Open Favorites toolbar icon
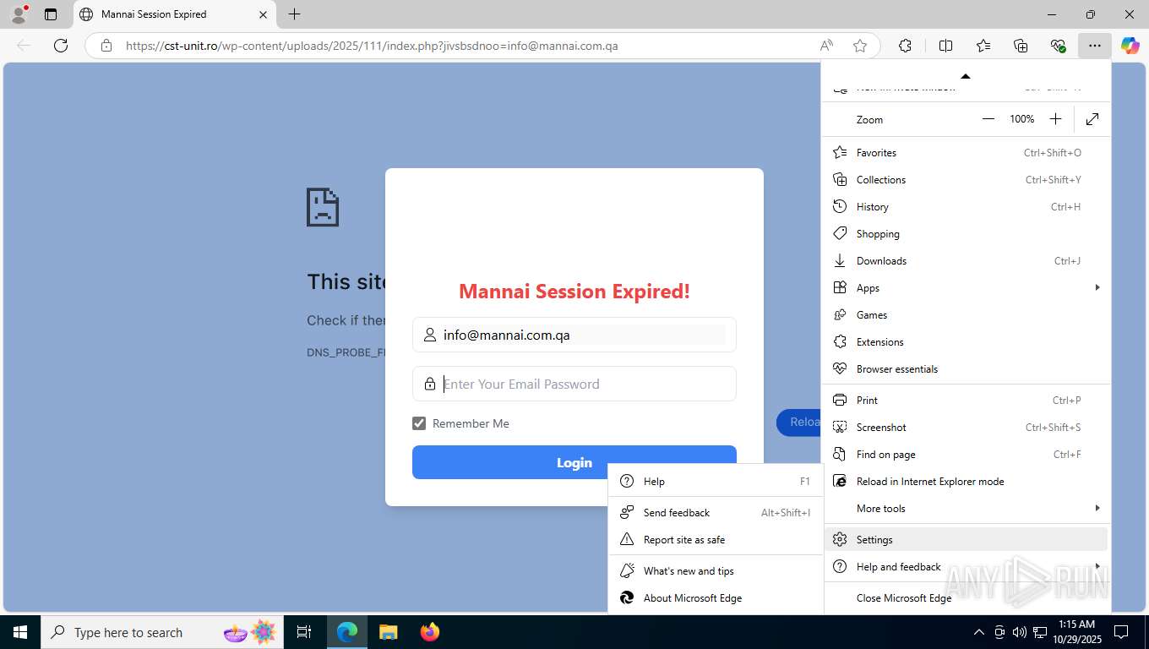Screen dimensions: 1149x649 [x=983, y=46]
